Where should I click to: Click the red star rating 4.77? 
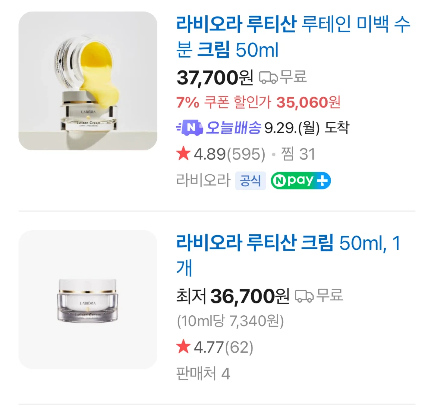(x=183, y=347)
